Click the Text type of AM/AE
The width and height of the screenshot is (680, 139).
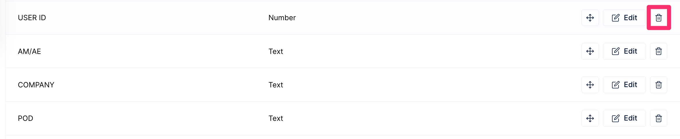[276, 51]
